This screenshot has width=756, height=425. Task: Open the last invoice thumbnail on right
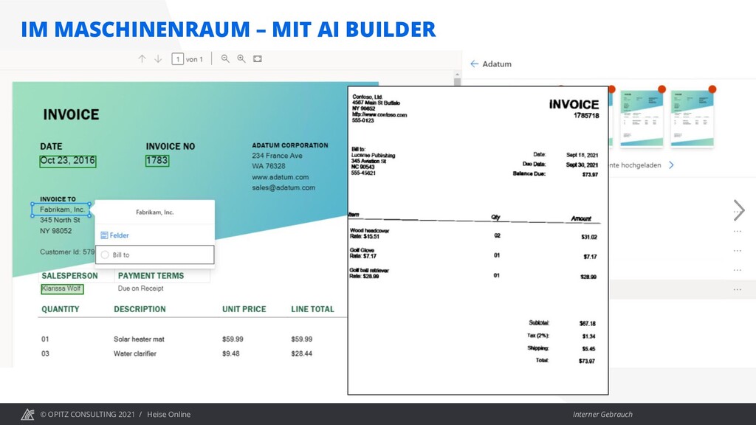click(x=692, y=118)
